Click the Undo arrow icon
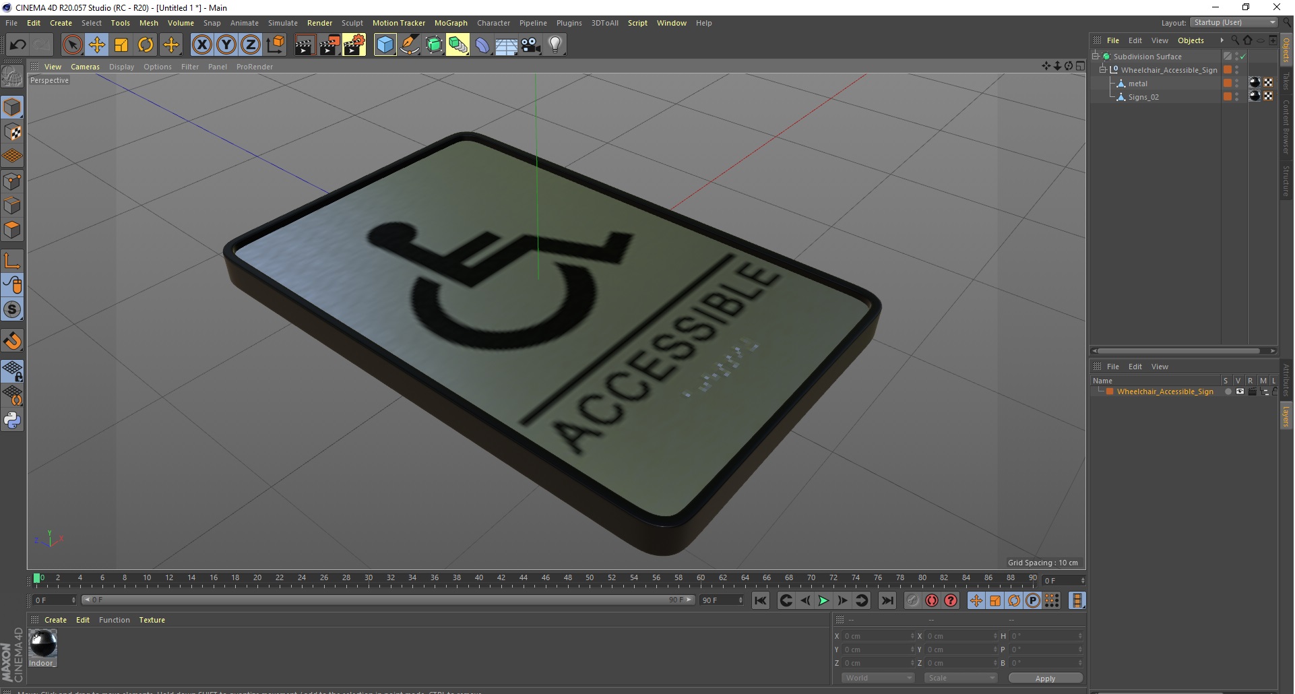This screenshot has height=694, width=1295. [18, 45]
